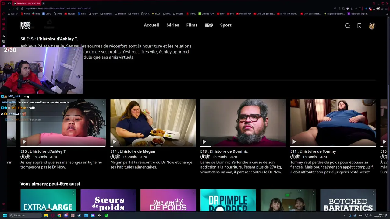This screenshot has height=219, width=390.
Task: Open options menu on Megan episode card
Action: (193, 103)
